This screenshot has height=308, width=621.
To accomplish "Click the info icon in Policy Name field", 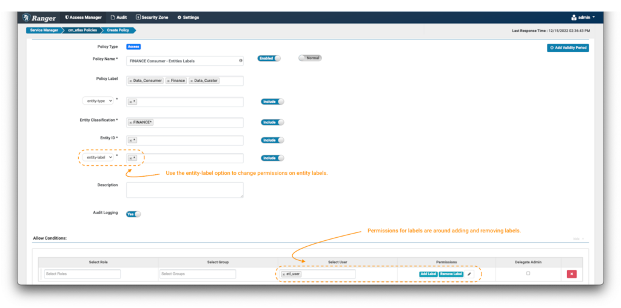I will (241, 61).
